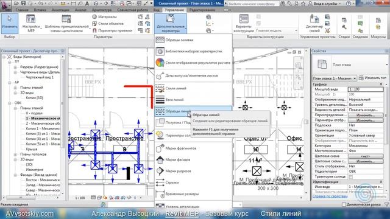Screen dimensions: 390x219
Task: Switch to the Совместная работа tab
Action: (132, 10)
